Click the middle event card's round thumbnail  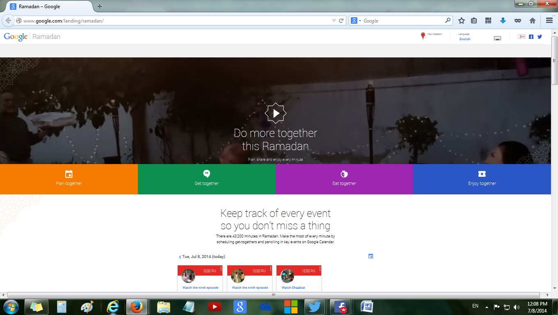[238, 276]
